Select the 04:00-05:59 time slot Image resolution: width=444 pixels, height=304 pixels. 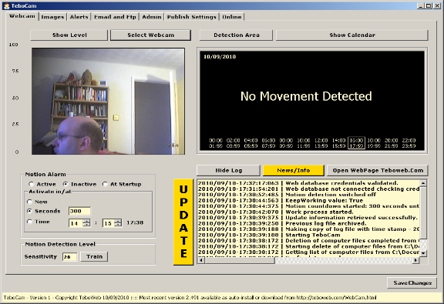coord(251,143)
